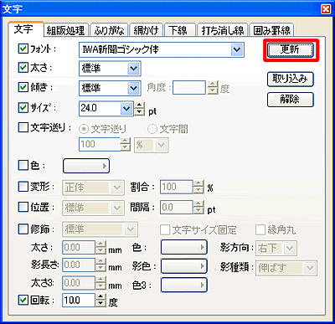
Task: Click the 更新 button
Action: point(291,50)
